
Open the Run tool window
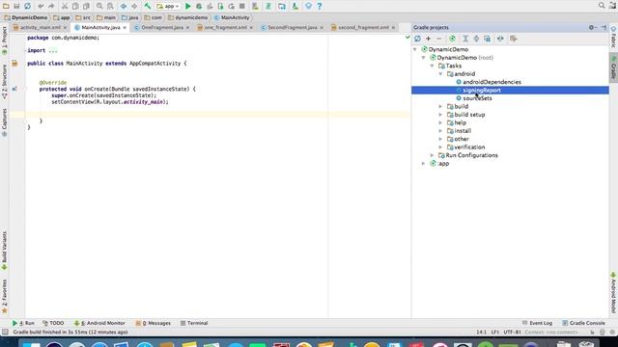tap(23, 323)
